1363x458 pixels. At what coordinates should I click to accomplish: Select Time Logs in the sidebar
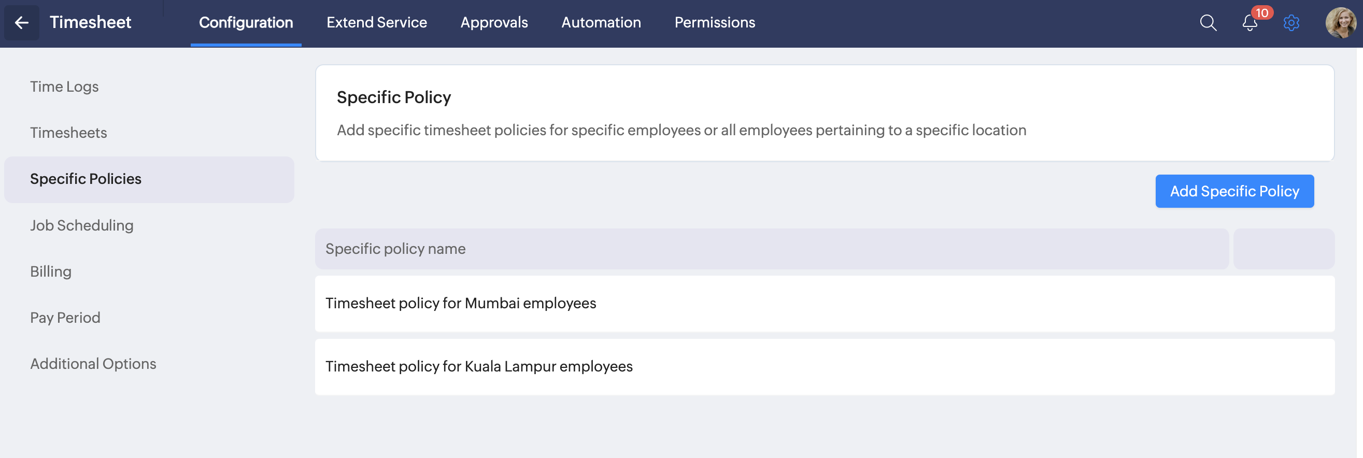tap(64, 87)
